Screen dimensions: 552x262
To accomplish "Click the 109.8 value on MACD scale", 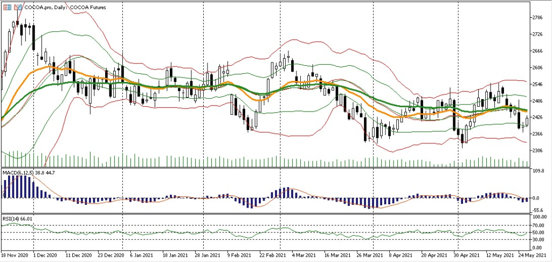I will coord(537,171).
